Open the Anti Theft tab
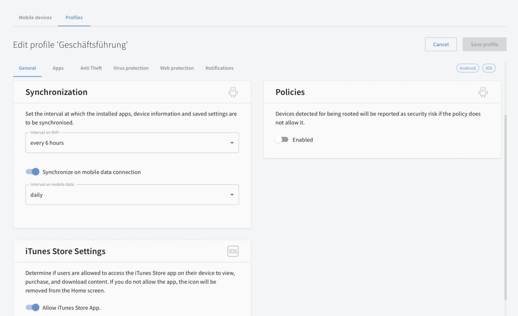 [91, 68]
